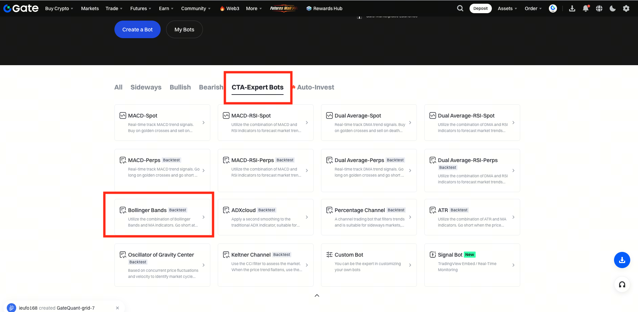The height and width of the screenshot is (312, 638).
Task: Click the download app icon in header
Action: [572, 8]
